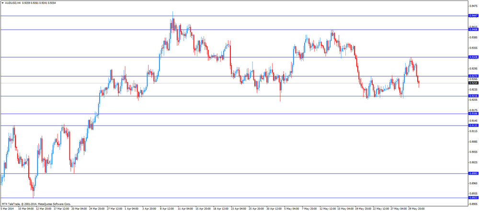Select the 0.9274 horizontal line price label
This screenshot has height=211, width=479.
click(x=474, y=76)
